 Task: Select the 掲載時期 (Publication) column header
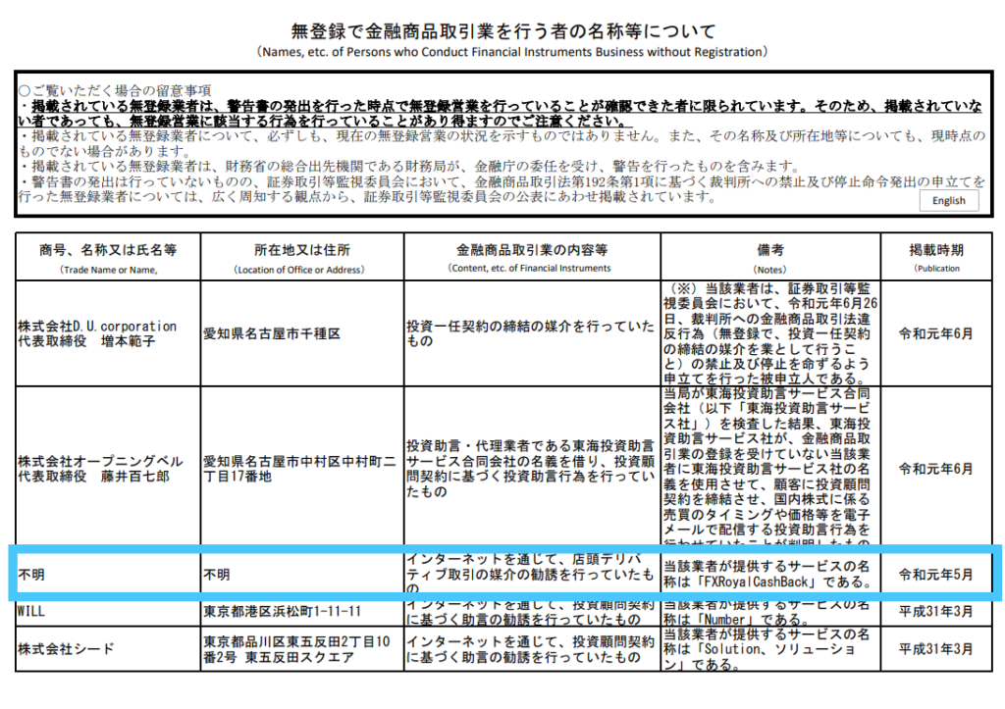pos(935,257)
